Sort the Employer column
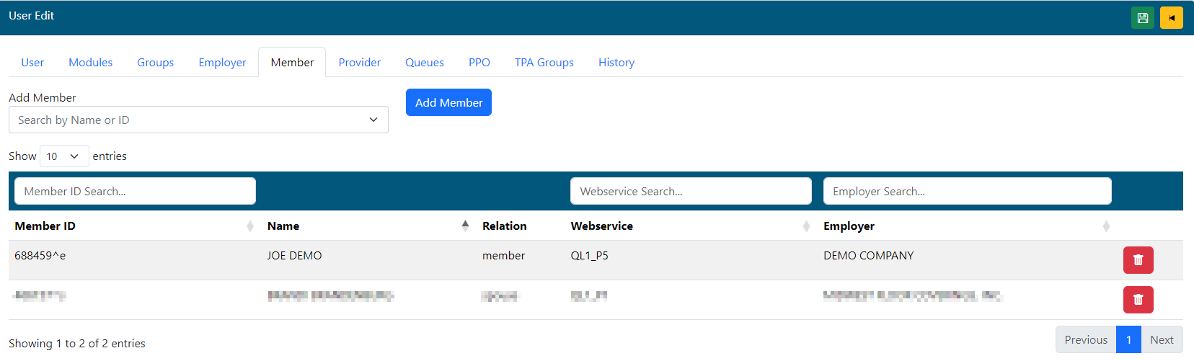1194x361 pixels. click(x=1106, y=226)
